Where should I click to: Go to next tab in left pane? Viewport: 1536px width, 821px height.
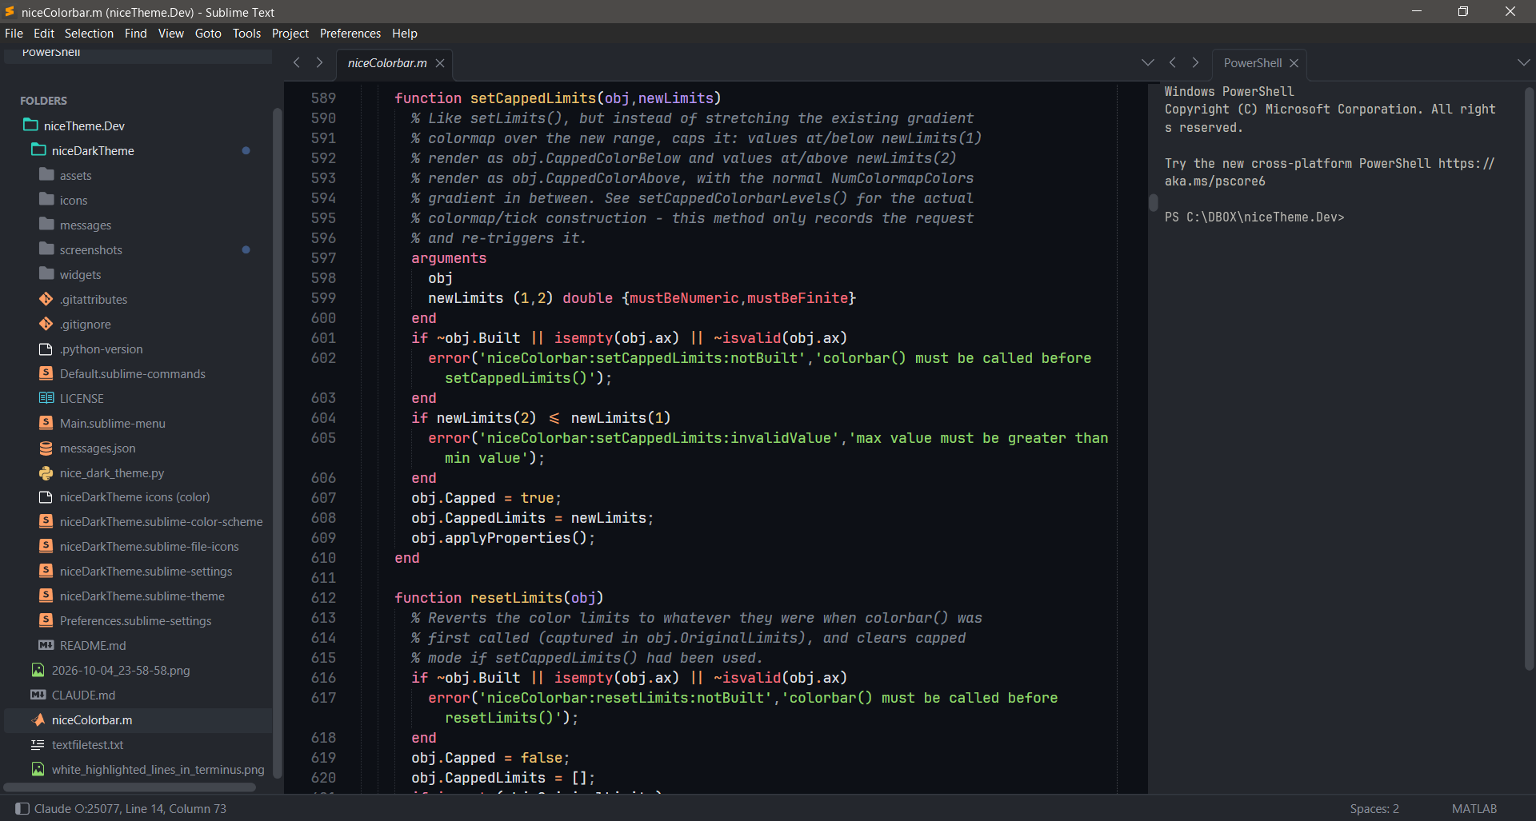pyautogui.click(x=319, y=62)
